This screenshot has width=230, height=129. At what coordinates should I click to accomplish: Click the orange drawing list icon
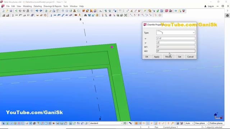[84, 11]
